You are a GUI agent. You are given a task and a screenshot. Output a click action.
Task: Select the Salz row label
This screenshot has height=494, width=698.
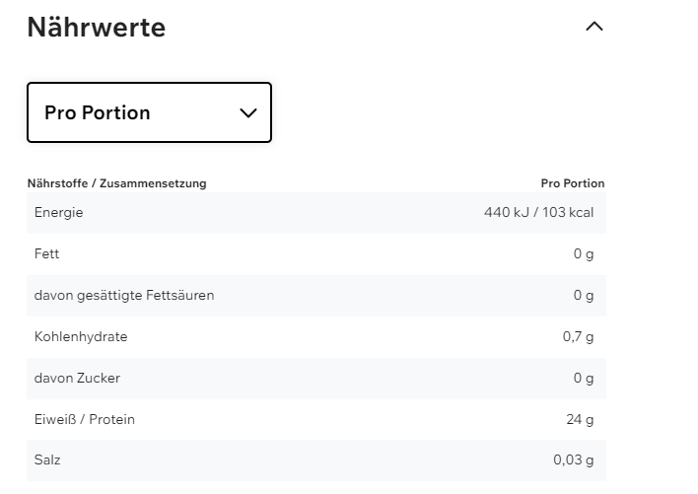pyautogui.click(x=47, y=460)
